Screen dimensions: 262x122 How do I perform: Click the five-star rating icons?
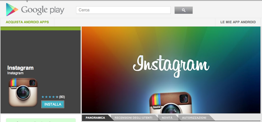(x=50, y=97)
